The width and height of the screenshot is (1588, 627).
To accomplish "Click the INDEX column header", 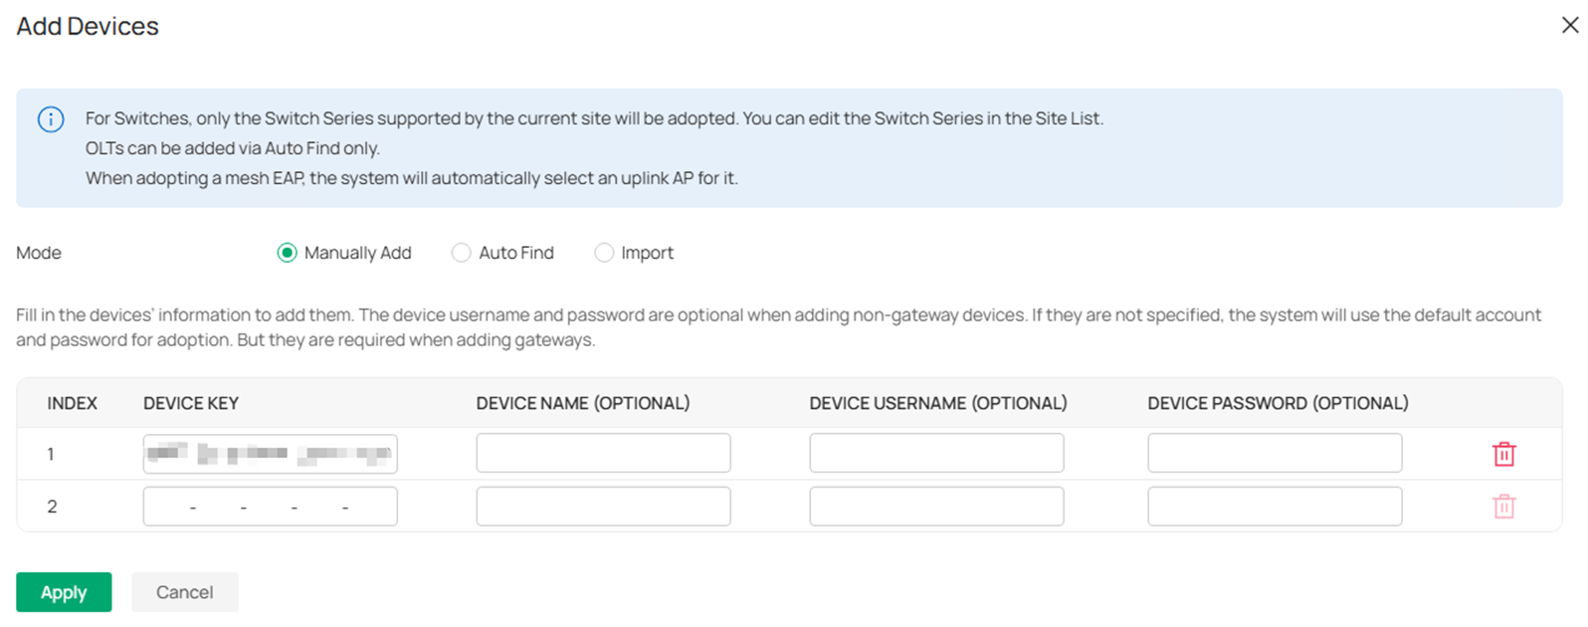I will (x=73, y=403).
